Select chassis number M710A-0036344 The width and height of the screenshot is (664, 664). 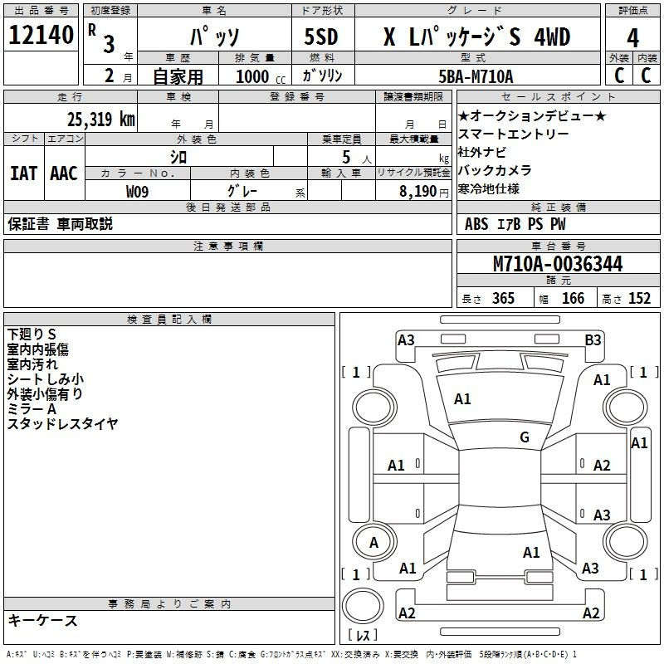(x=558, y=265)
